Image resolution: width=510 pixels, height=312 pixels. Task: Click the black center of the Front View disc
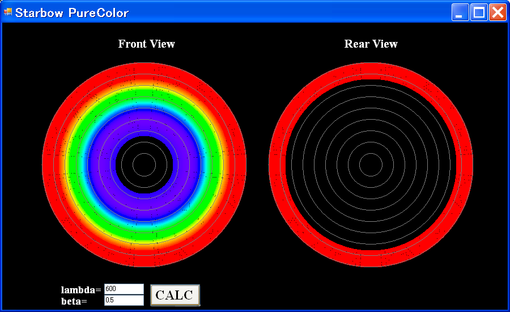[144, 165]
